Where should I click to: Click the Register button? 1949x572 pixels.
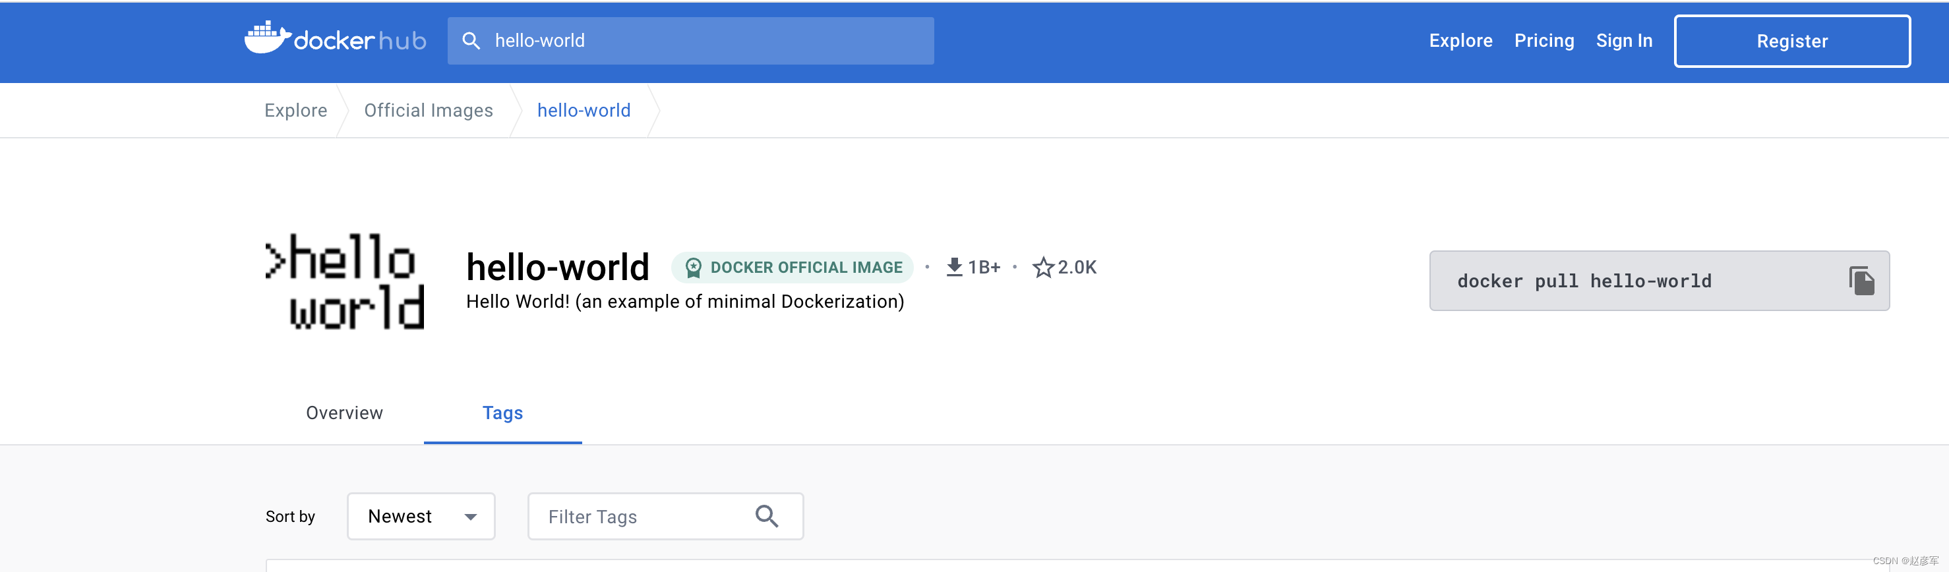[x=1791, y=41]
